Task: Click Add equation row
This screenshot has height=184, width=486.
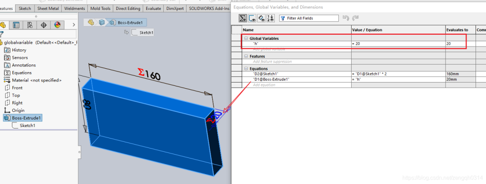Action: click(x=296, y=85)
